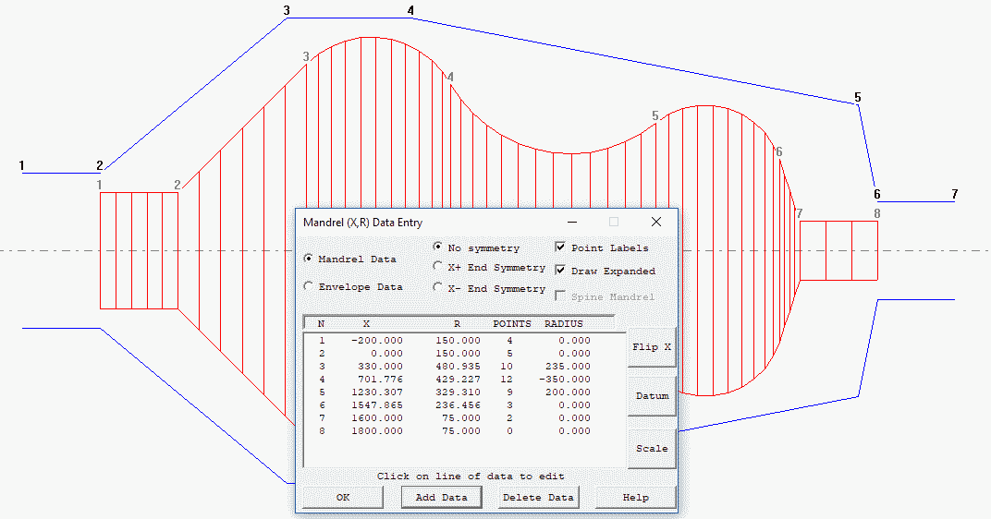Close the Mandrel Data Entry dialog
Screen dimensions: 991x519
coord(656,222)
